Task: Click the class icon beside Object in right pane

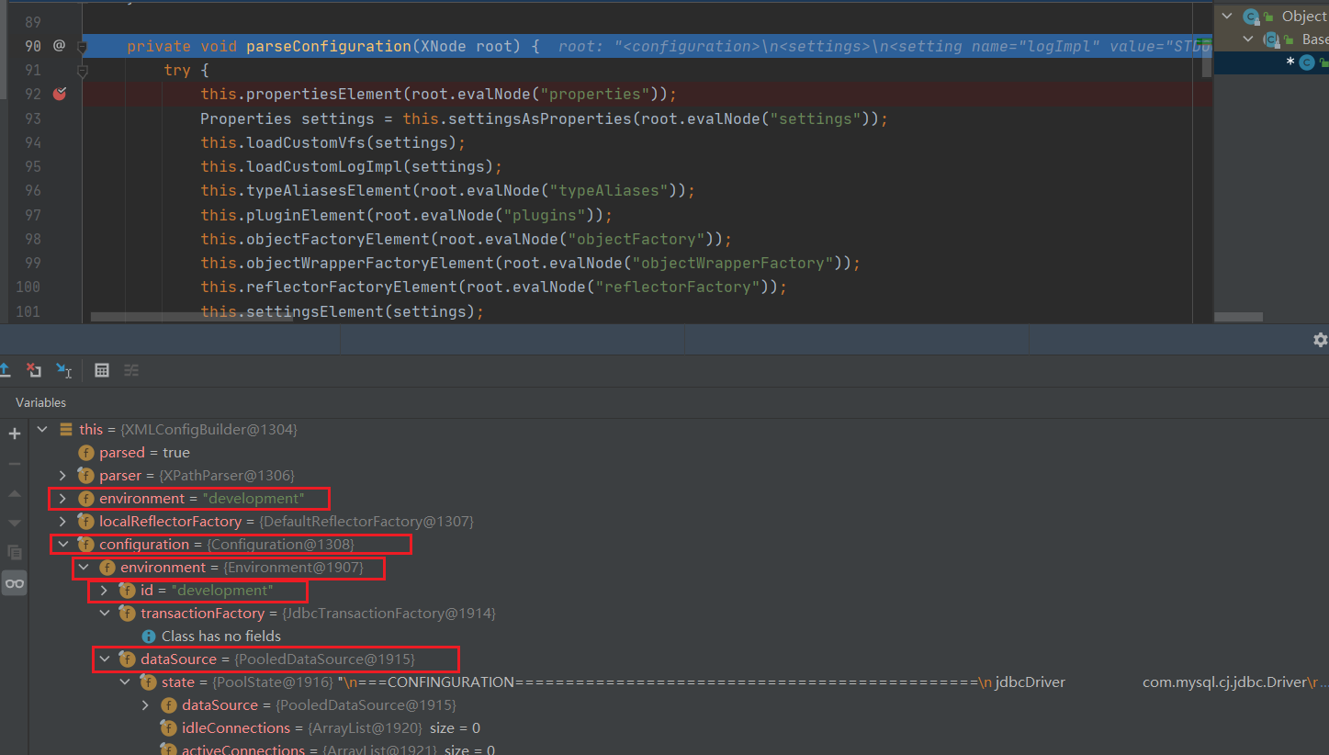Action: (1249, 16)
